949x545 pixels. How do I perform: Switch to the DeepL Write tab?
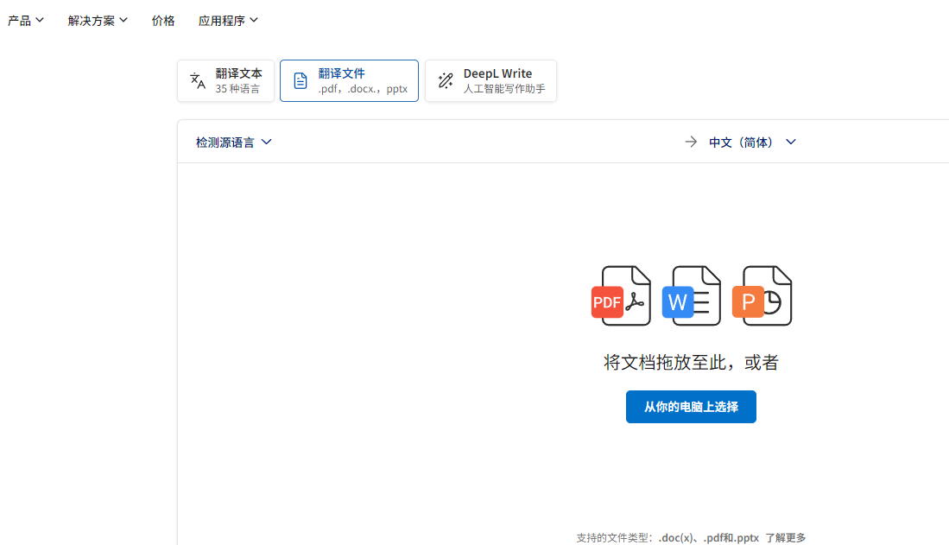tap(490, 79)
